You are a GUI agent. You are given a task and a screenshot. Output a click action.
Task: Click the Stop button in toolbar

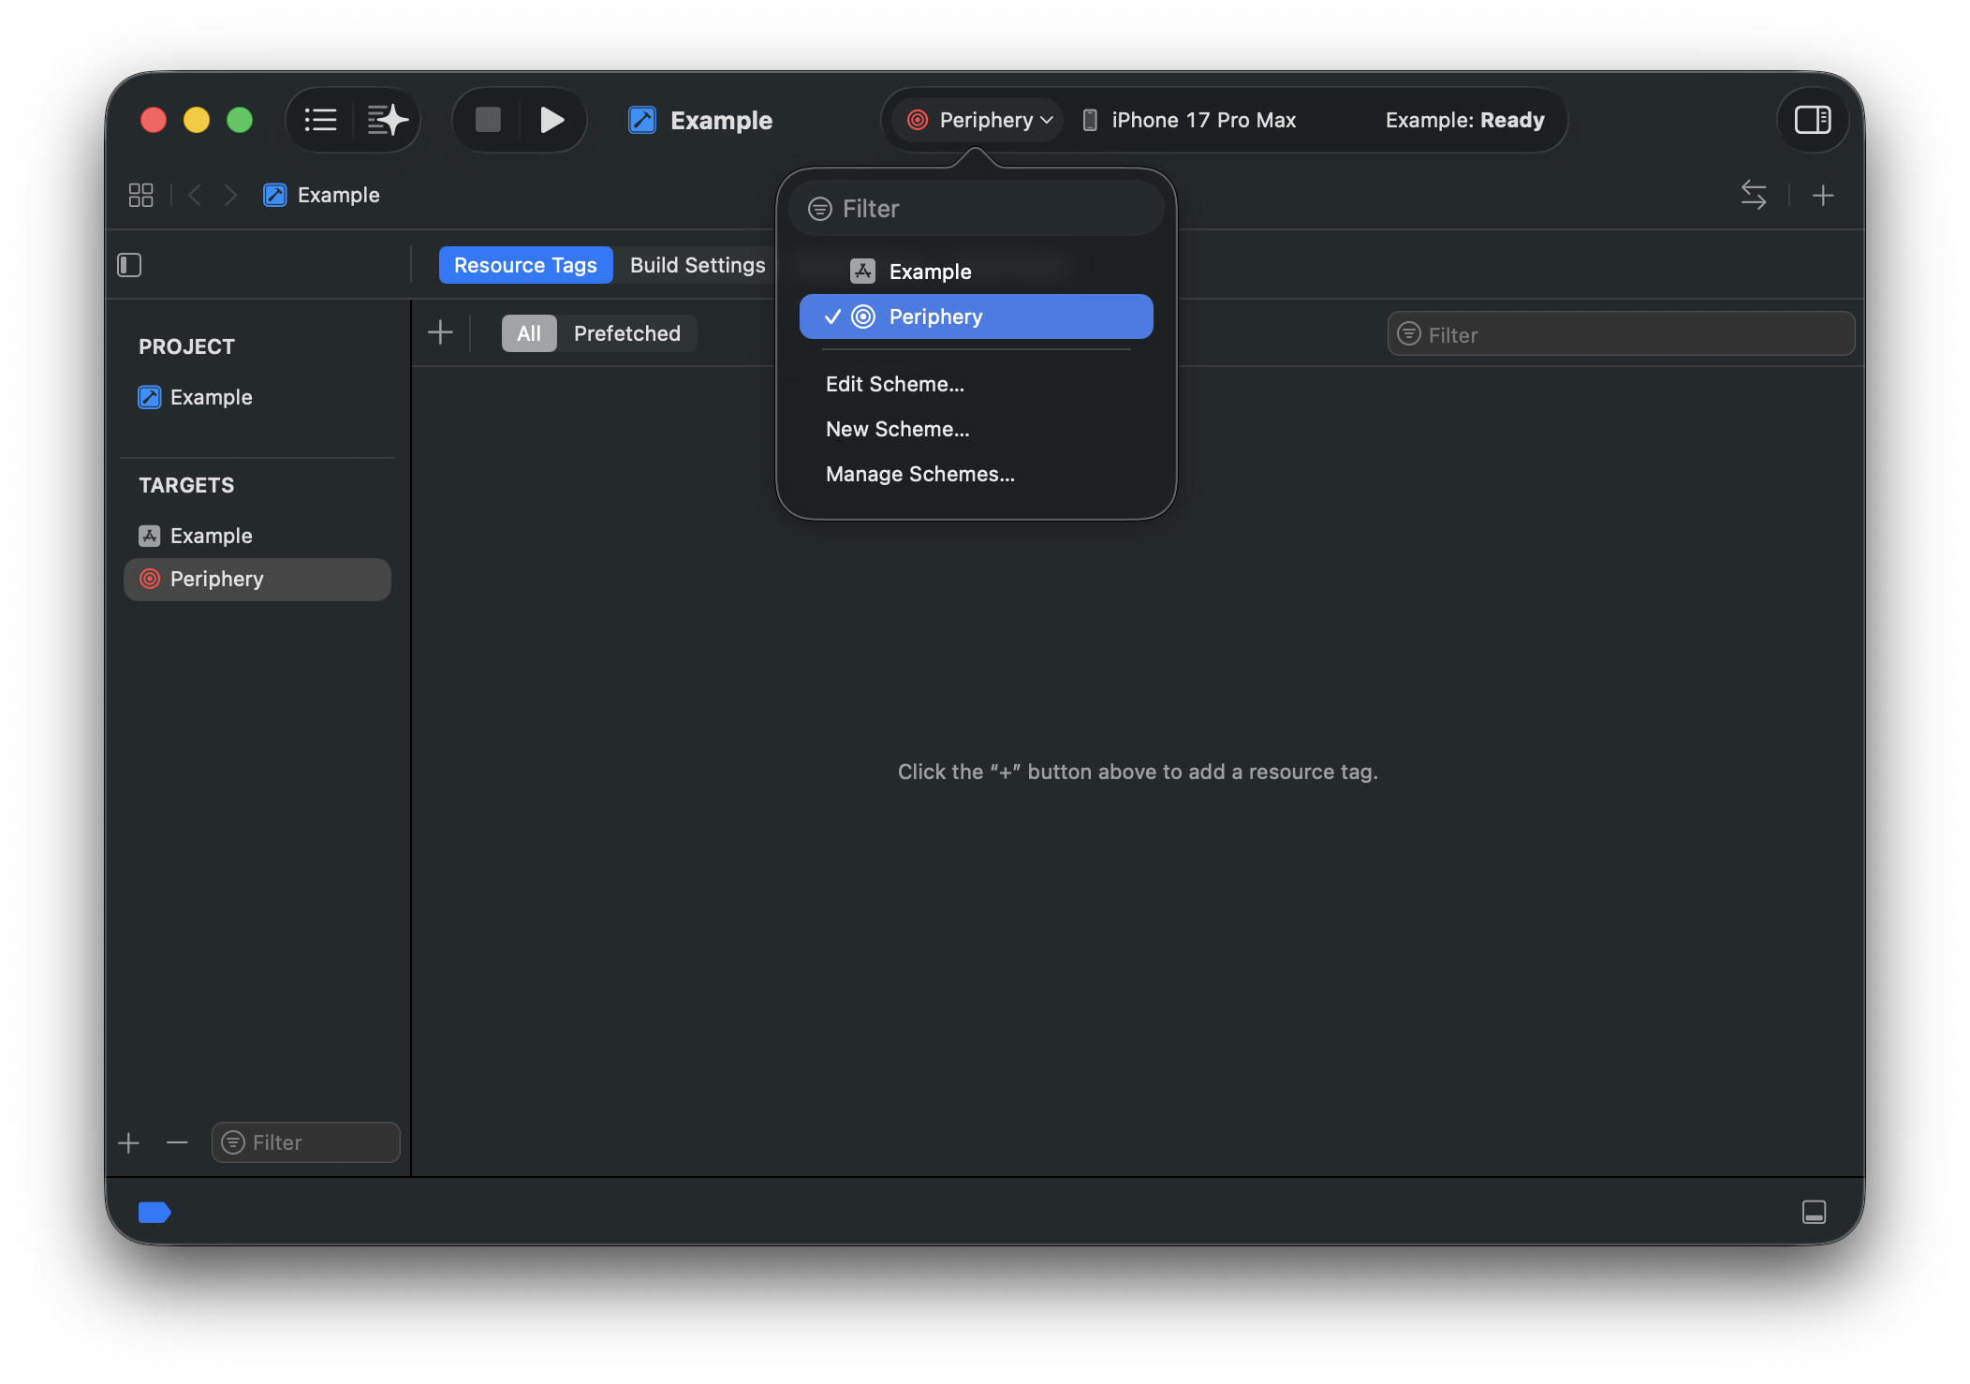pyautogui.click(x=488, y=120)
